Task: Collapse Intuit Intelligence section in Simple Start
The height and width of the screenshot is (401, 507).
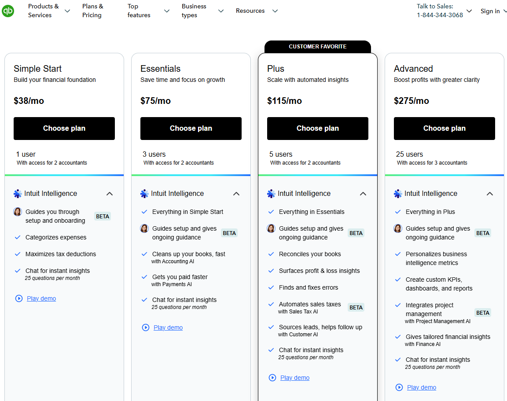Action: pyautogui.click(x=110, y=194)
